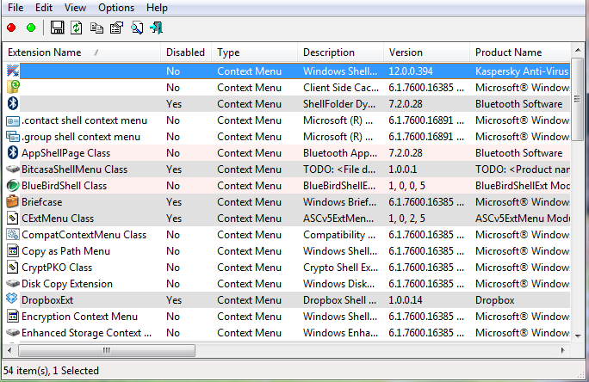Select the Briefcase extension name
This screenshot has width=589, height=382.
pyautogui.click(x=41, y=202)
